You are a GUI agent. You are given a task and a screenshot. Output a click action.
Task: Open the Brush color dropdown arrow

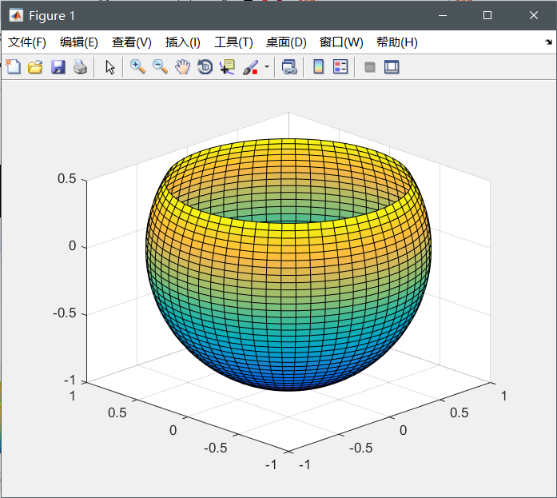click(267, 67)
